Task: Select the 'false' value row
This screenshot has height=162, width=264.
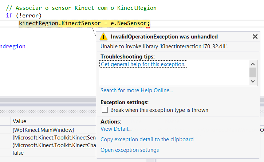Action: pyautogui.click(x=18, y=153)
